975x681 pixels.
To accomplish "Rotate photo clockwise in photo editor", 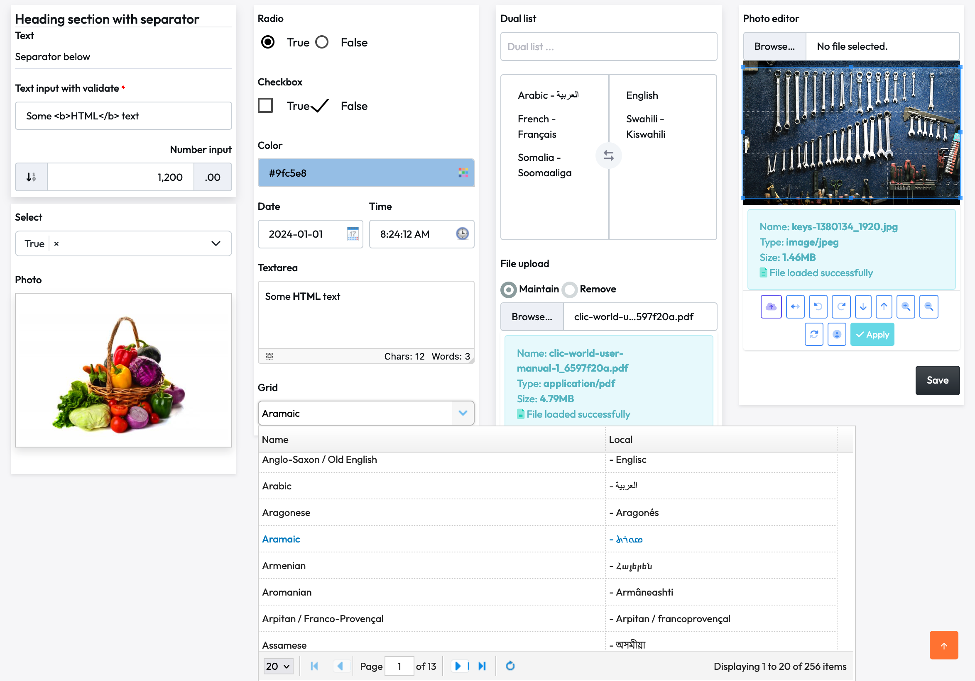I will pos(841,306).
